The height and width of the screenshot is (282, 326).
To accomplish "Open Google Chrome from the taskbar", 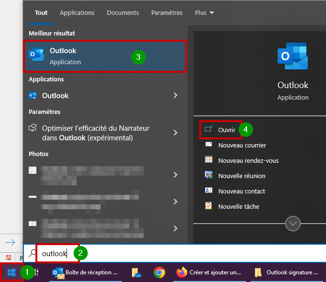I will click(x=159, y=272).
